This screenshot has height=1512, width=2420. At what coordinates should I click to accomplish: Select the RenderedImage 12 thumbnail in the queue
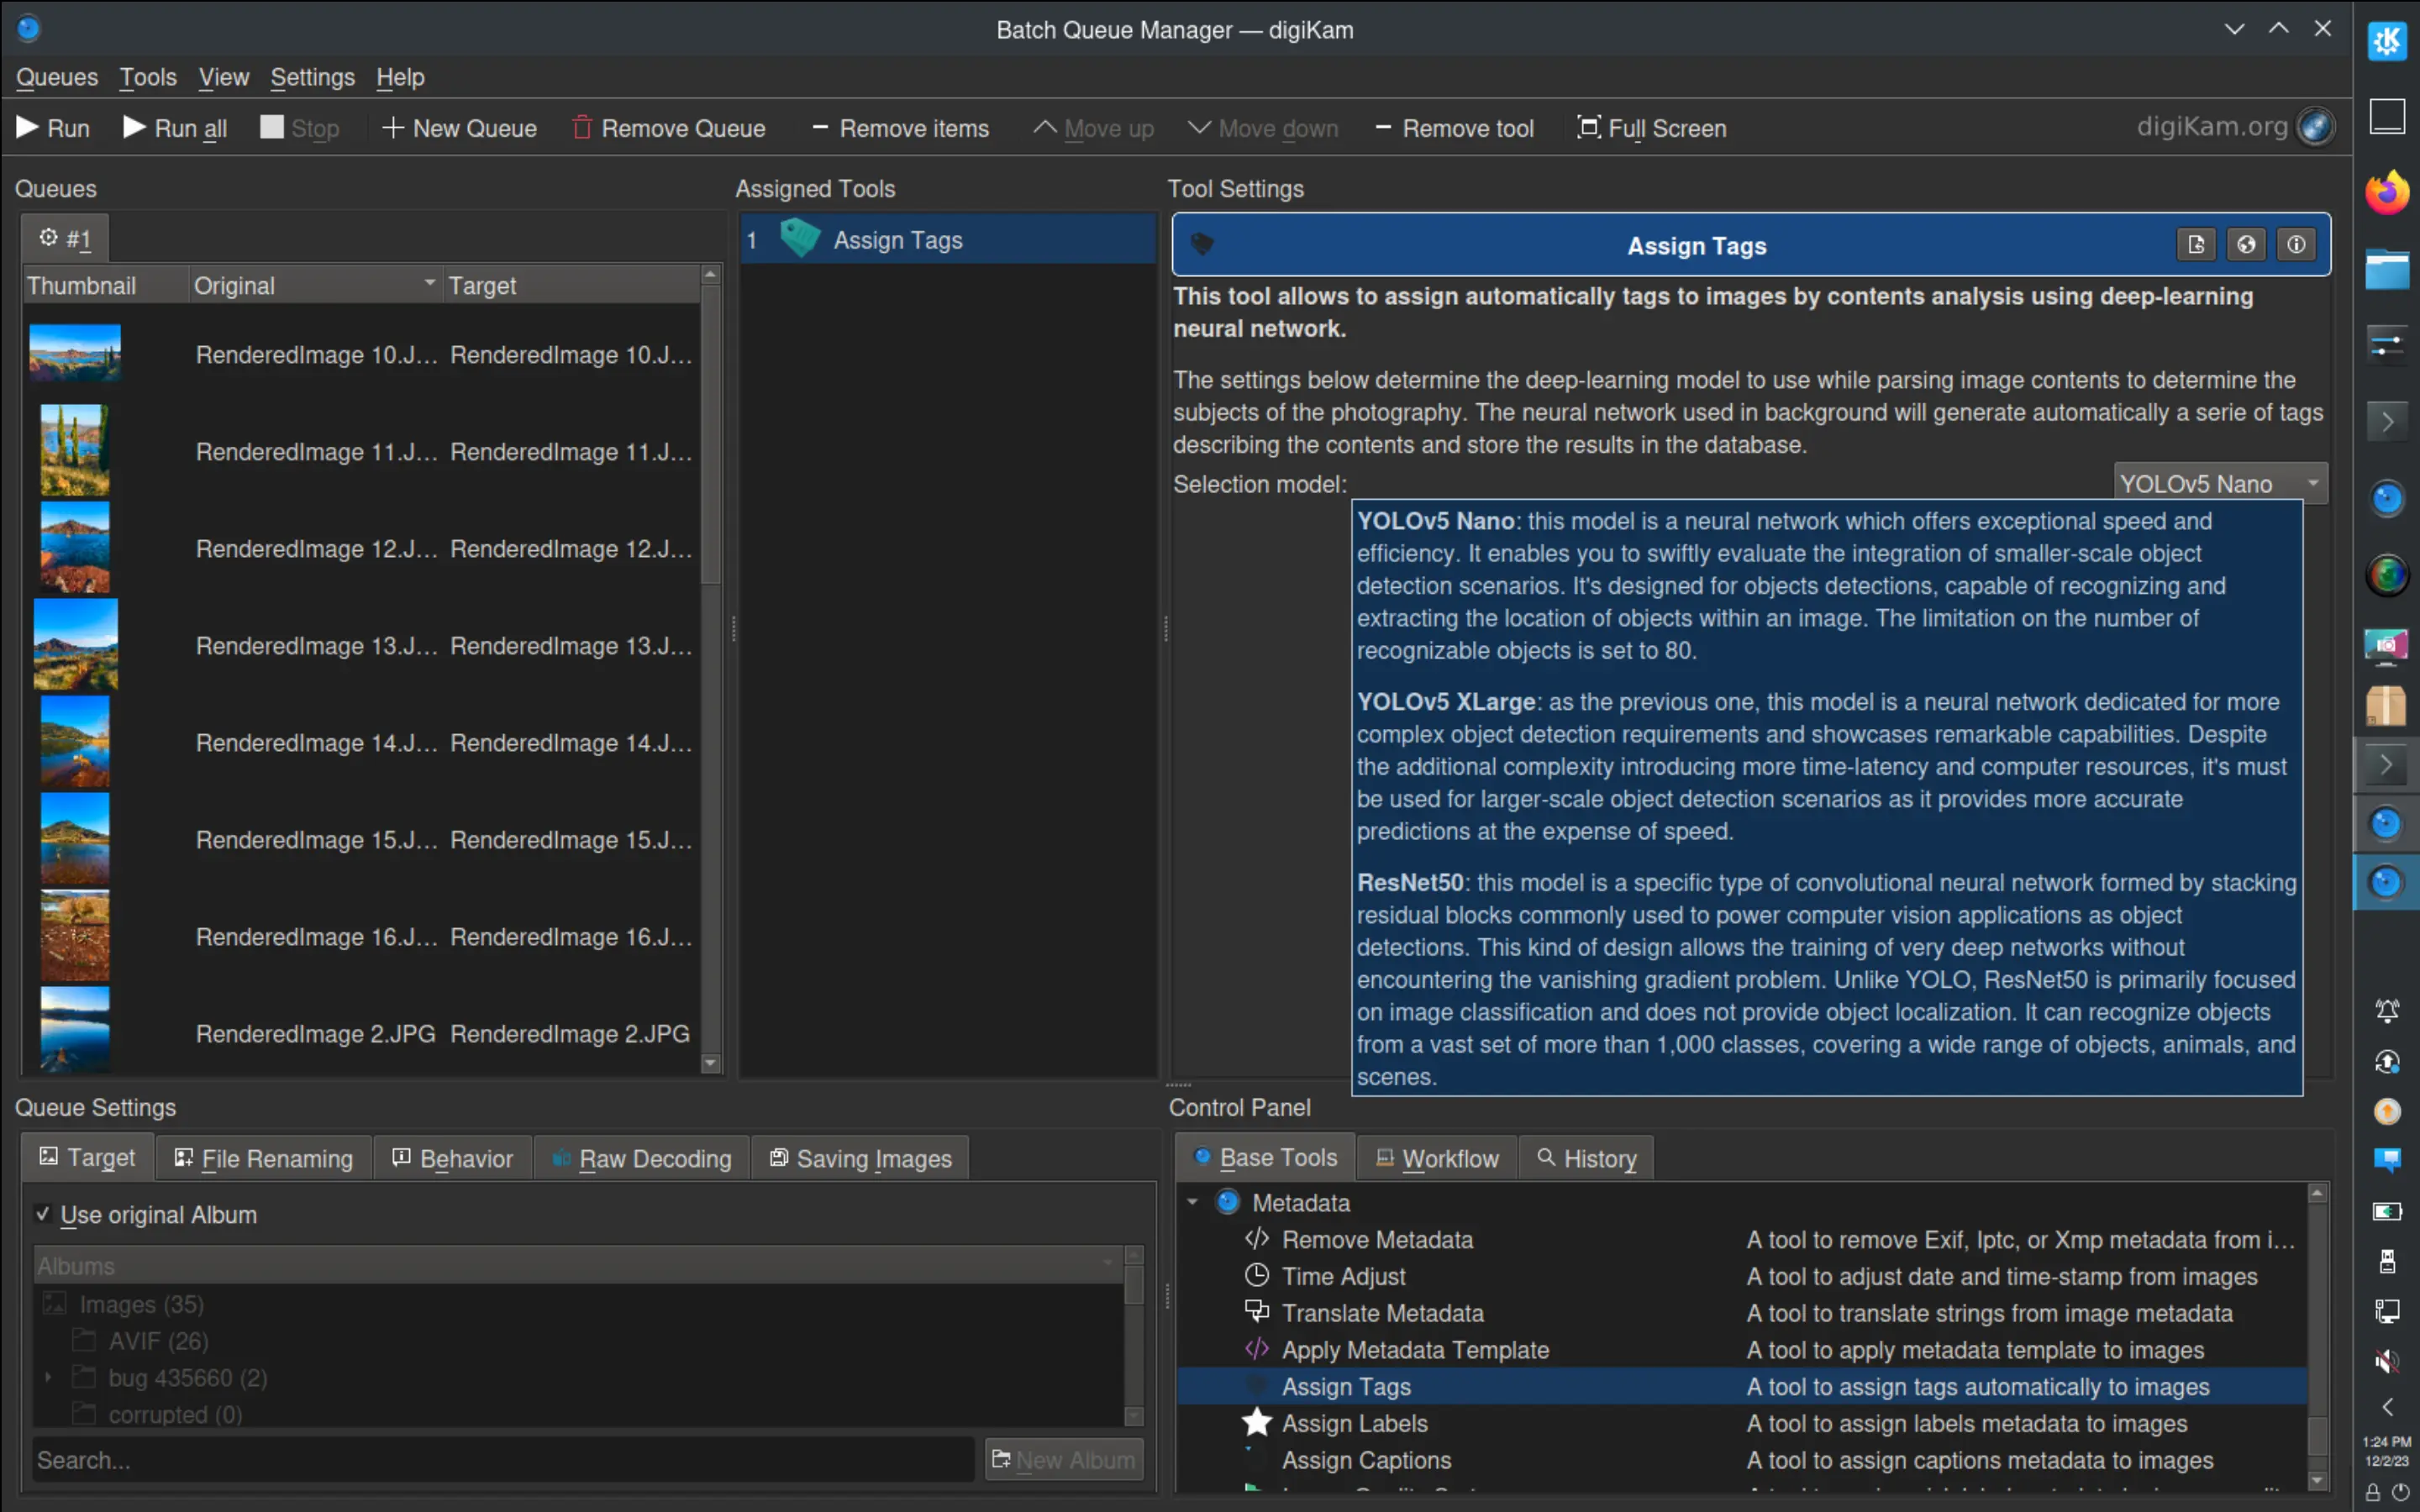pyautogui.click(x=74, y=546)
